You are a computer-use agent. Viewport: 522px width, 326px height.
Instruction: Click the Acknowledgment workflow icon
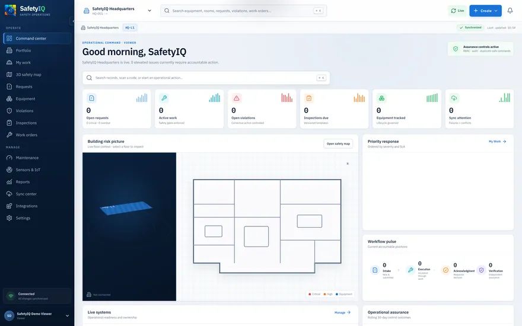click(445, 270)
